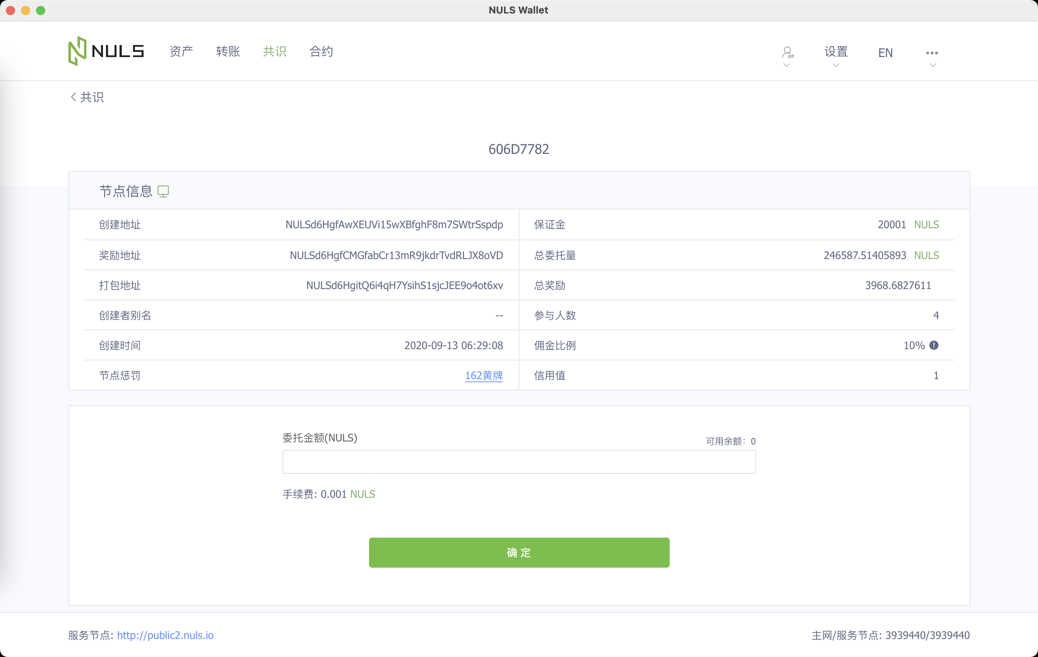Click the NULS logo
The height and width of the screenshot is (657, 1038).
tap(106, 51)
